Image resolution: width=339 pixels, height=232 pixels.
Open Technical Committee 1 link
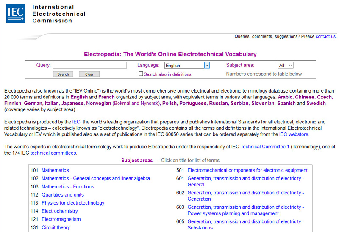264,147
